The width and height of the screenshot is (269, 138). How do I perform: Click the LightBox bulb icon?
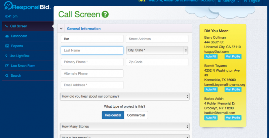tap(6, 56)
